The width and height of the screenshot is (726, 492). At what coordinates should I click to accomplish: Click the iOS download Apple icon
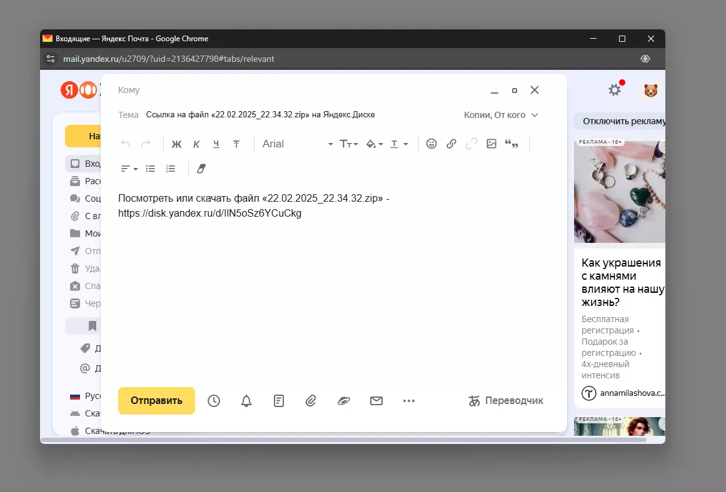(x=75, y=431)
